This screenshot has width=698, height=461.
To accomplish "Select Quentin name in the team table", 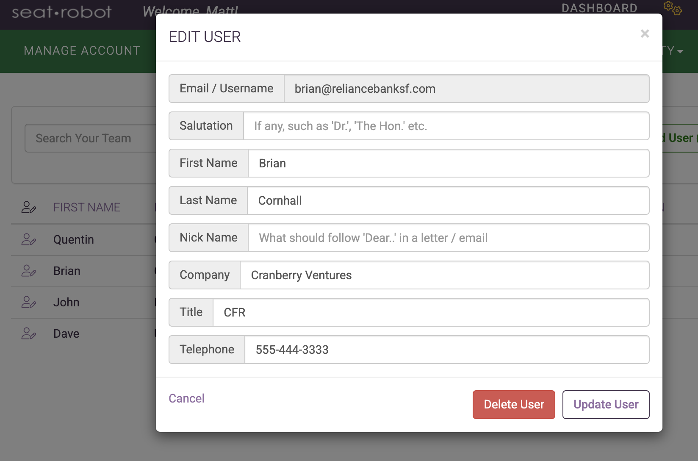I will pos(74,239).
